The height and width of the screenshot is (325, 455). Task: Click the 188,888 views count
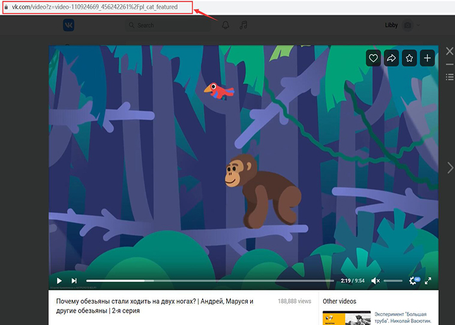tap(294, 301)
